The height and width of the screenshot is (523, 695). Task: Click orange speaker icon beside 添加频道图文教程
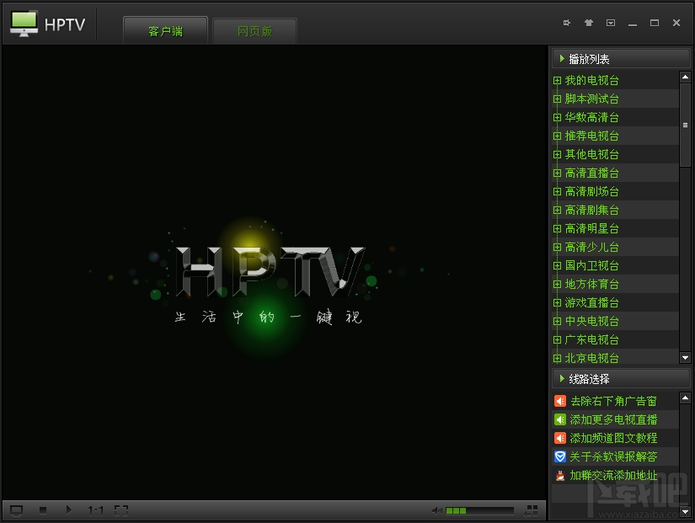click(x=560, y=438)
